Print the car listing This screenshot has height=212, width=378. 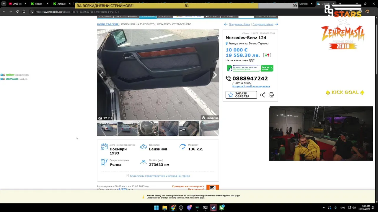pyautogui.click(x=271, y=95)
